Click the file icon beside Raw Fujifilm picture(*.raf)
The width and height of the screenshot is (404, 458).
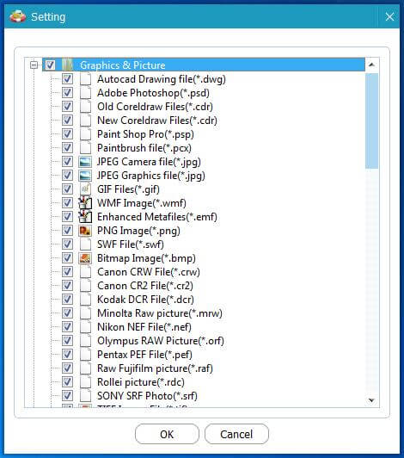[85, 368]
